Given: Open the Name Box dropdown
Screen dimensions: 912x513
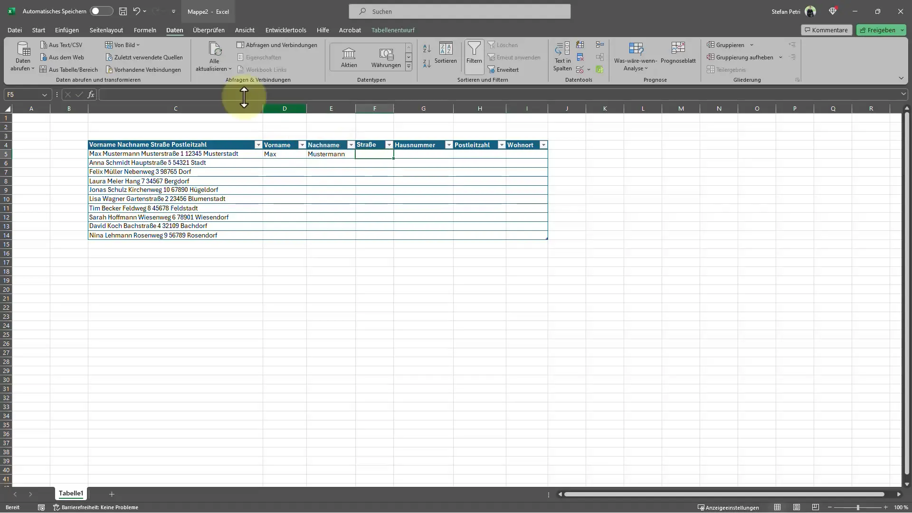Looking at the screenshot, I should pyautogui.click(x=45, y=95).
